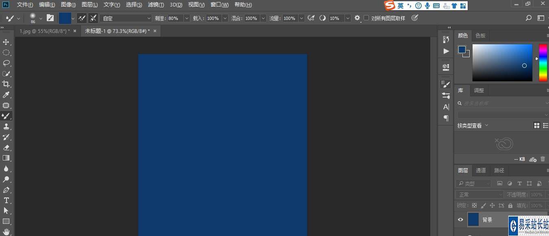Open the 色板 swatches panel tab
Image resolution: width=549 pixels, height=236 pixels.
pyautogui.click(x=480, y=35)
